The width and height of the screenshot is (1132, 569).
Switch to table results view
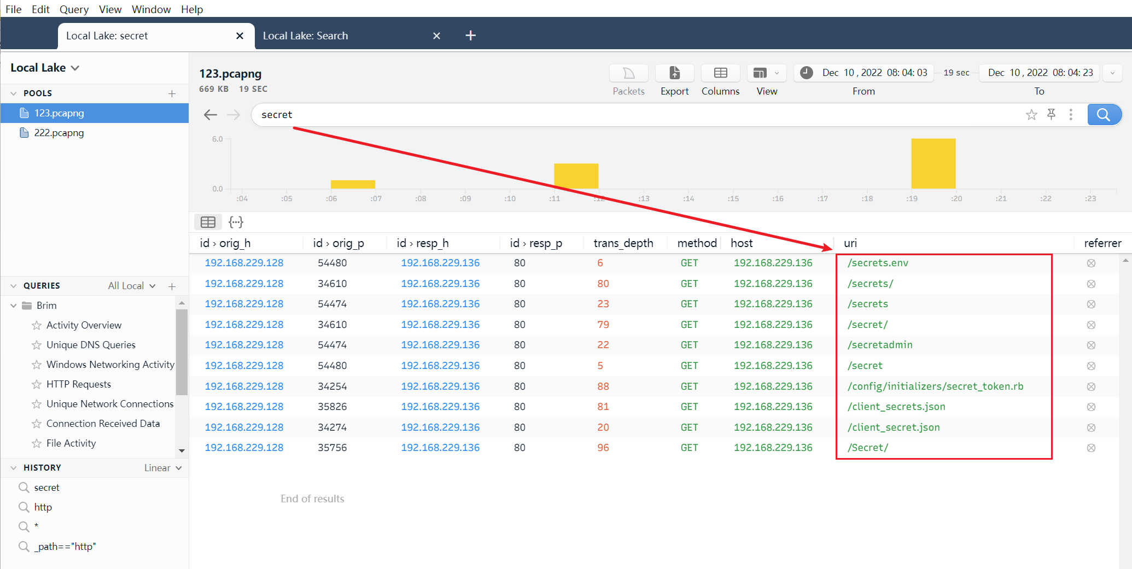click(x=208, y=222)
